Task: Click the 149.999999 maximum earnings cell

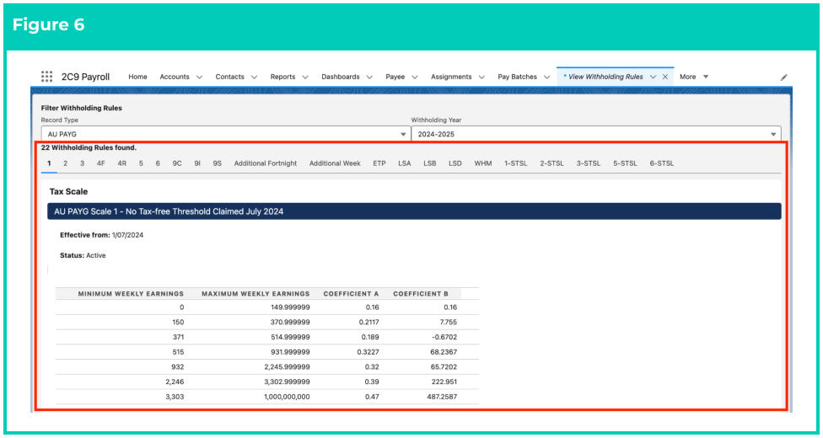Action: 289,307
